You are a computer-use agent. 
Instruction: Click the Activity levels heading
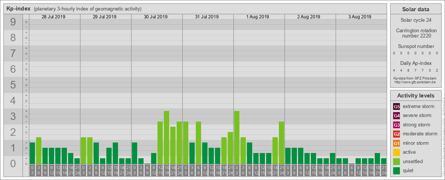point(416,96)
